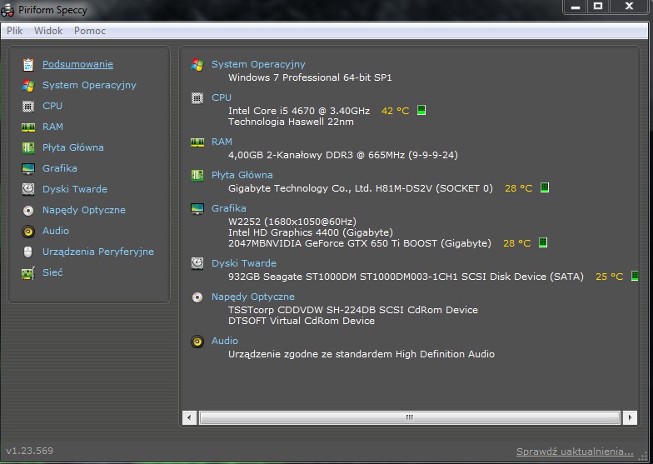Screen dimensions: 653x464
Task: Click green indicator beside GeForce GTX 28 °C
Action: [x=543, y=242]
